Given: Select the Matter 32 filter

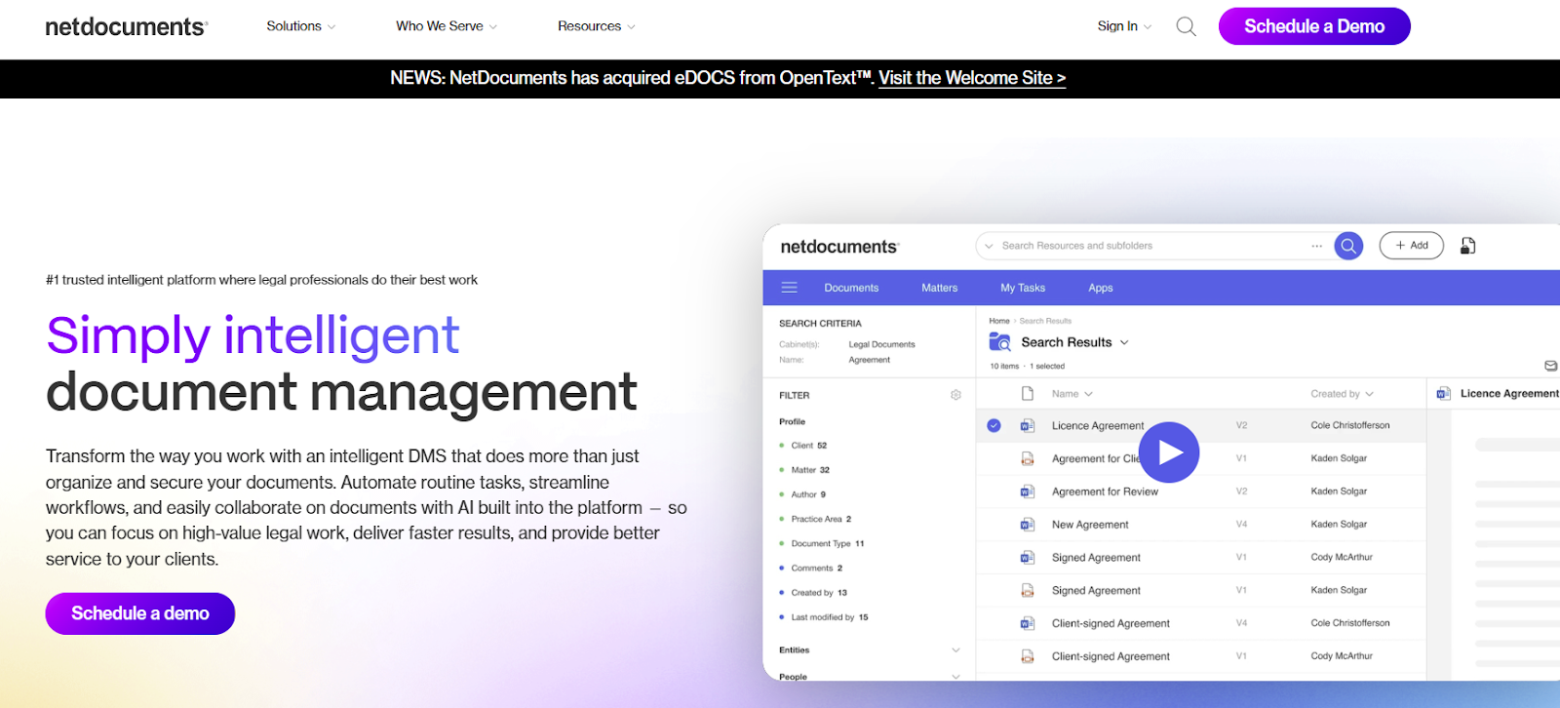Looking at the screenshot, I should coord(804,470).
